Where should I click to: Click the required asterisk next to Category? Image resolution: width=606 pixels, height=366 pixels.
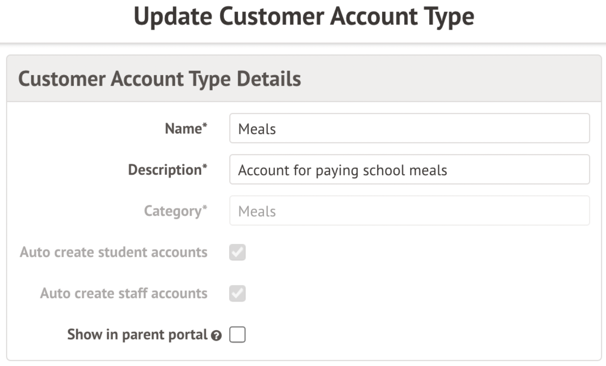205,208
